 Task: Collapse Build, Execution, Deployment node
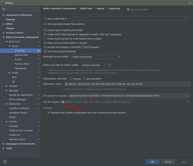click(x=3, y=37)
